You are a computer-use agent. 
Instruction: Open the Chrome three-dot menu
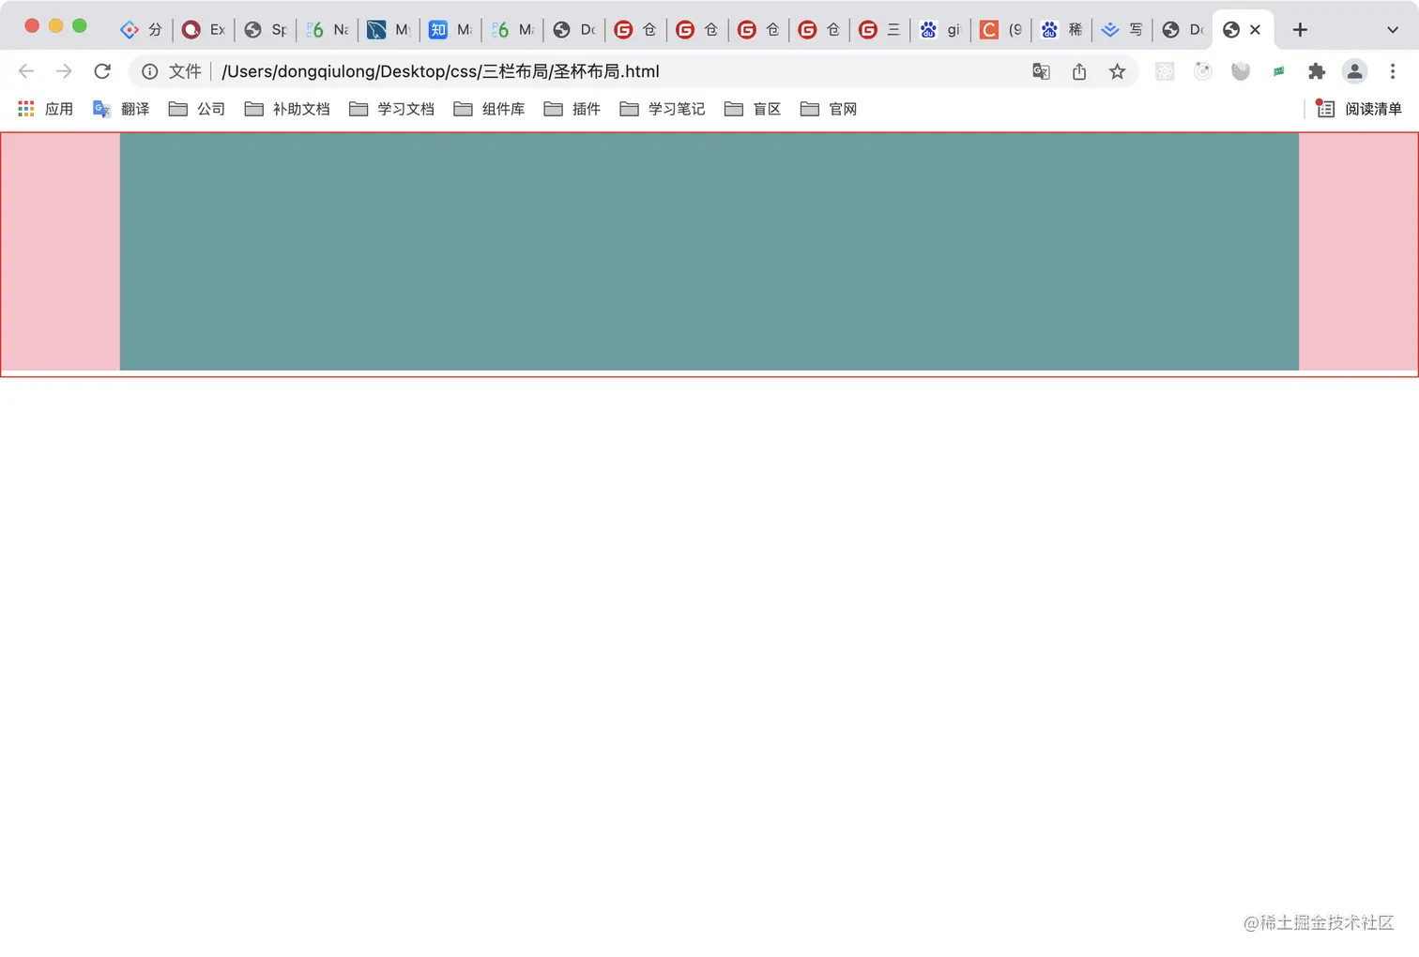tap(1393, 71)
